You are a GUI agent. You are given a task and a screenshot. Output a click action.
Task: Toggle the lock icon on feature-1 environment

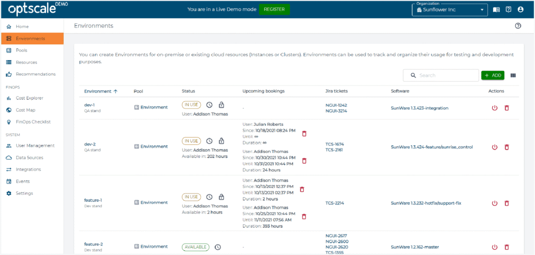tap(221, 197)
